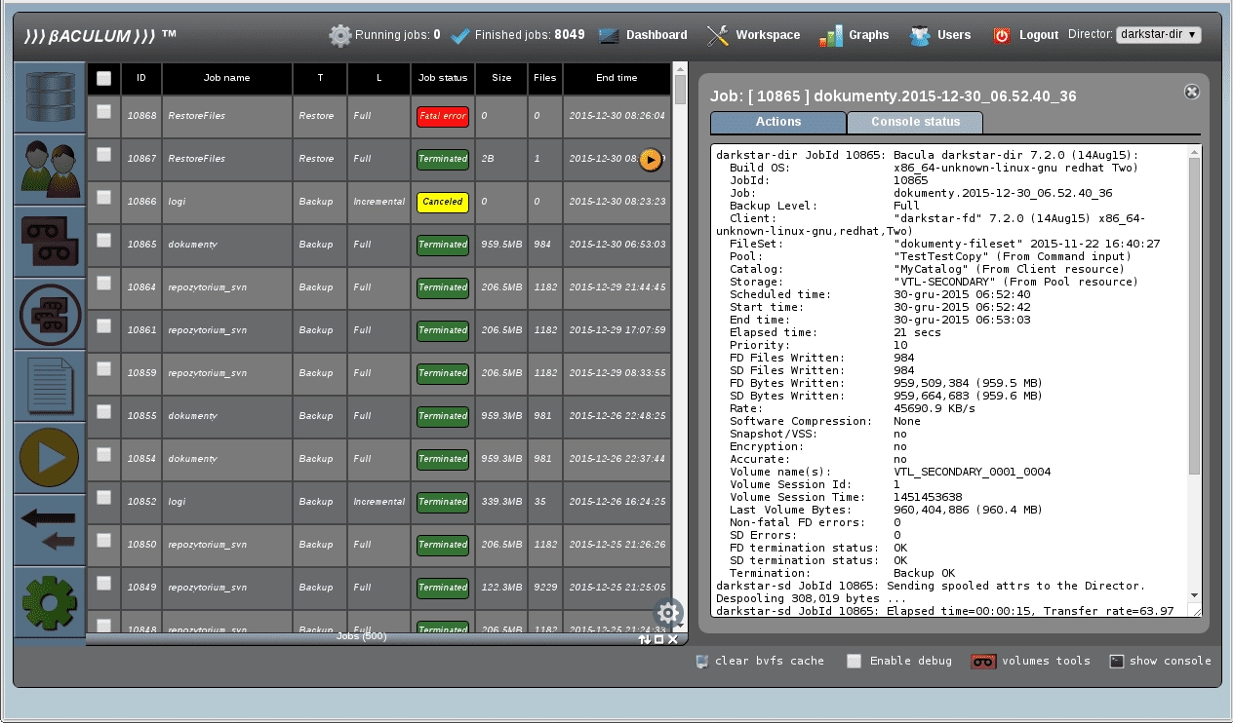The width and height of the screenshot is (1233, 723).
Task: Go to Dashboard
Action: [x=656, y=35]
